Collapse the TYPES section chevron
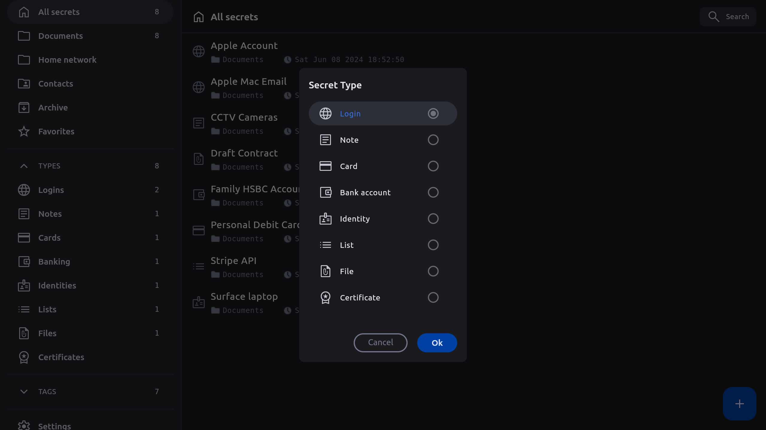The image size is (766, 430). click(x=24, y=166)
